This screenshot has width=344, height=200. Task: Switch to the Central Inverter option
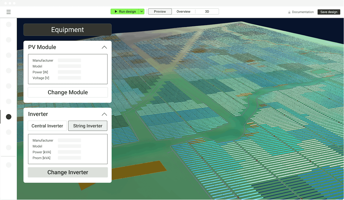click(x=47, y=126)
